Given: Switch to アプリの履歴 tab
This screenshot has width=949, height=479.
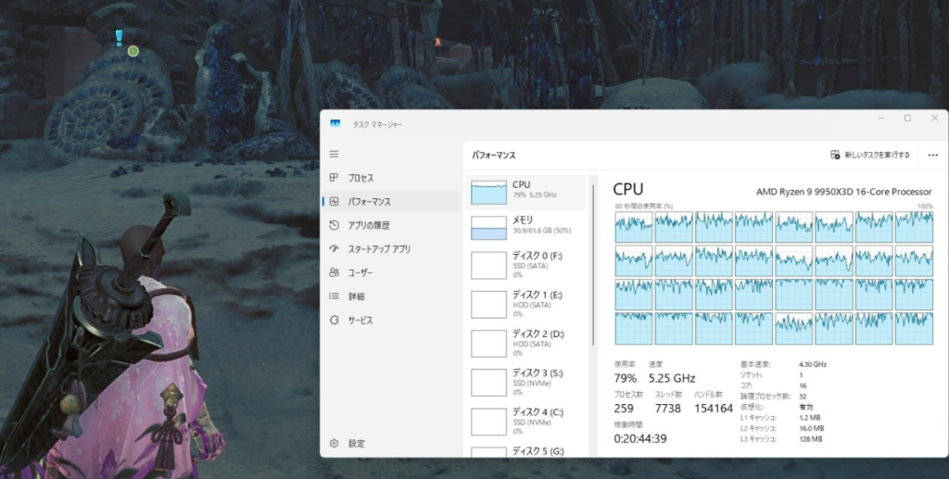Looking at the screenshot, I should (x=391, y=225).
